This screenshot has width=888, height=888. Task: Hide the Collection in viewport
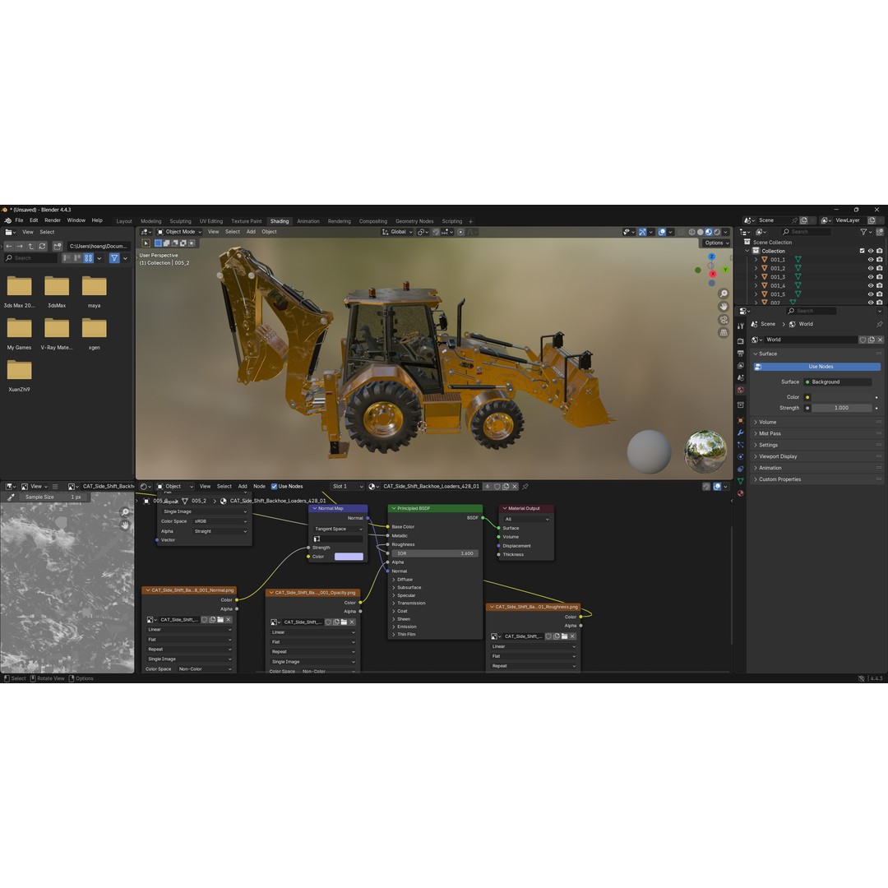[871, 251]
